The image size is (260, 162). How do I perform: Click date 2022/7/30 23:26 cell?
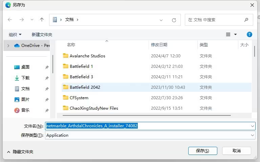tap(167, 98)
